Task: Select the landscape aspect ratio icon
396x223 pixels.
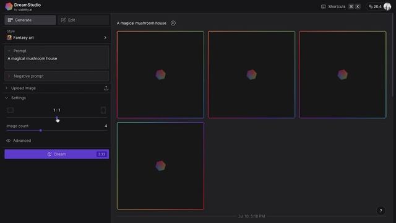Action: (11, 110)
